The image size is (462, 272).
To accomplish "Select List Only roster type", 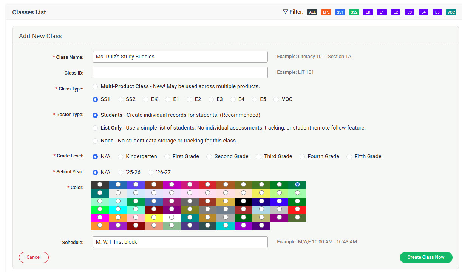I will tap(95, 127).
